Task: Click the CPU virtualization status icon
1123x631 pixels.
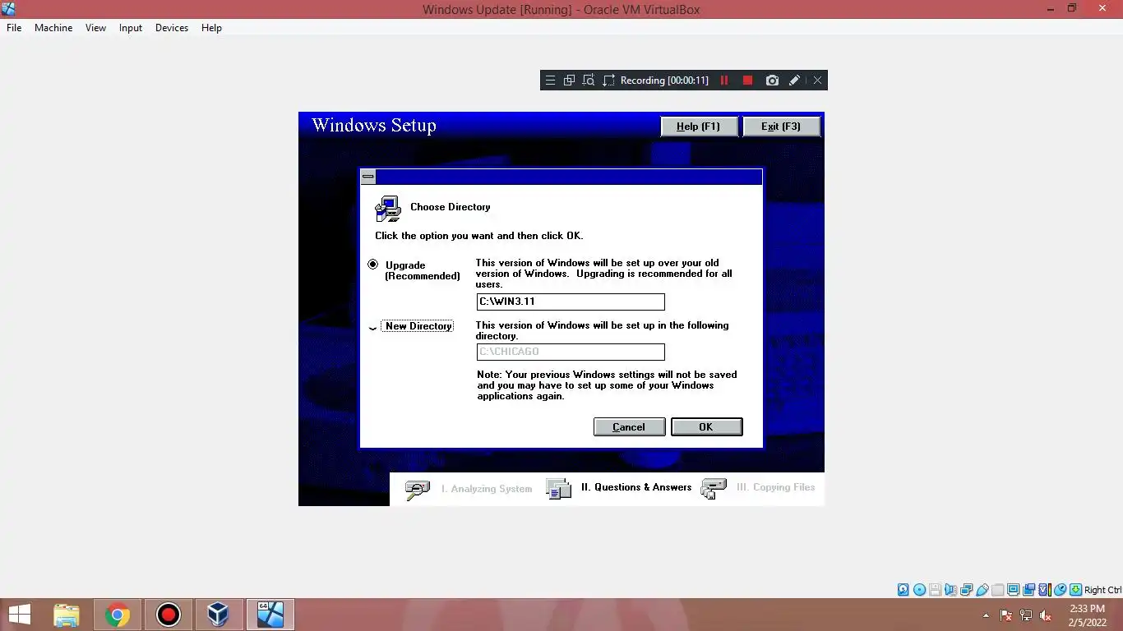Action: pos(1044,590)
